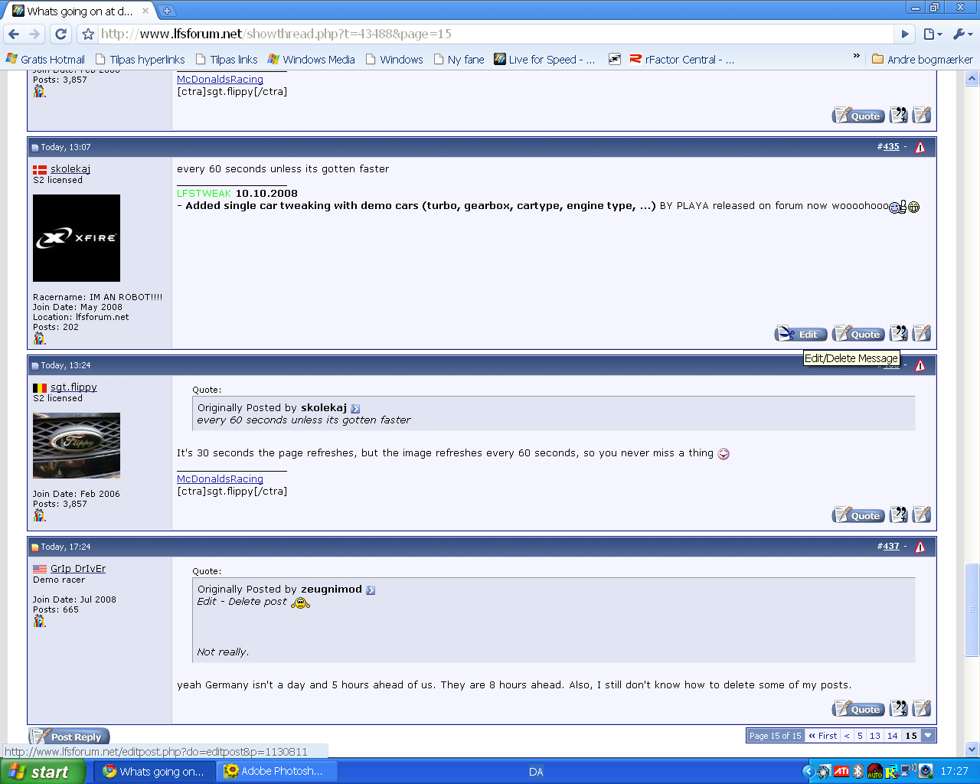Report skolekaj's post #435 with warning icon
980x784 pixels.
pos(920,147)
